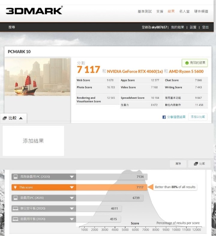Select the 結果 menu item
The image size is (216, 236).
pyautogui.click(x=171, y=11)
